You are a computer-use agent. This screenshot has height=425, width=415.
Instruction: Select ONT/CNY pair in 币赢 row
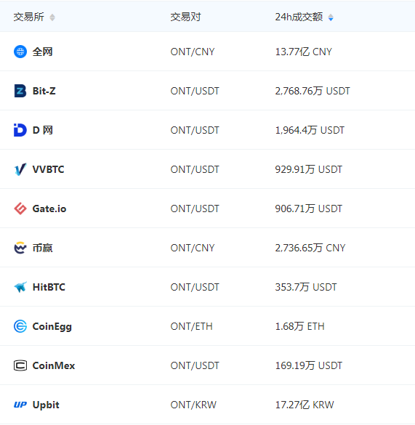[x=193, y=248]
